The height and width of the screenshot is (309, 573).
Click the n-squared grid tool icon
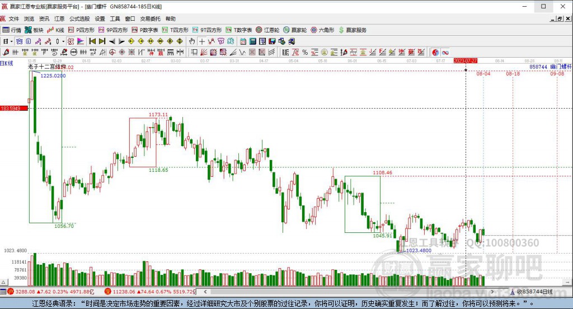(93, 52)
